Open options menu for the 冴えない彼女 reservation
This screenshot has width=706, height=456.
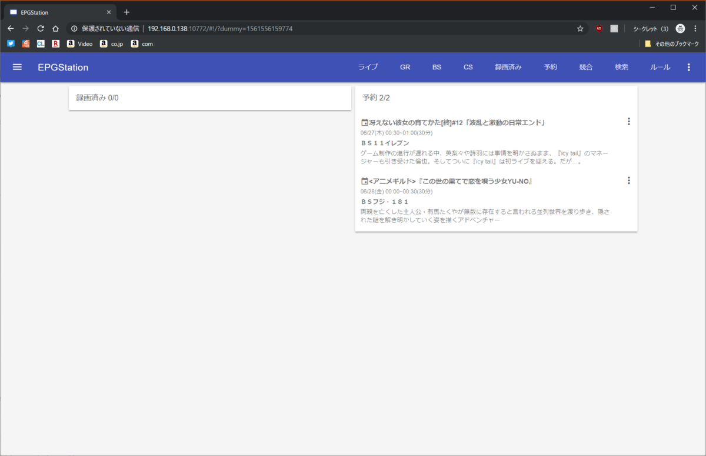tap(628, 121)
